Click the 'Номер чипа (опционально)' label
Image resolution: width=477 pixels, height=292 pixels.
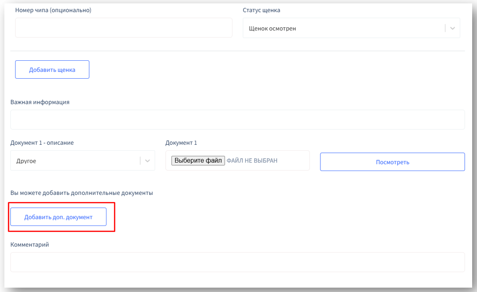[x=53, y=10]
